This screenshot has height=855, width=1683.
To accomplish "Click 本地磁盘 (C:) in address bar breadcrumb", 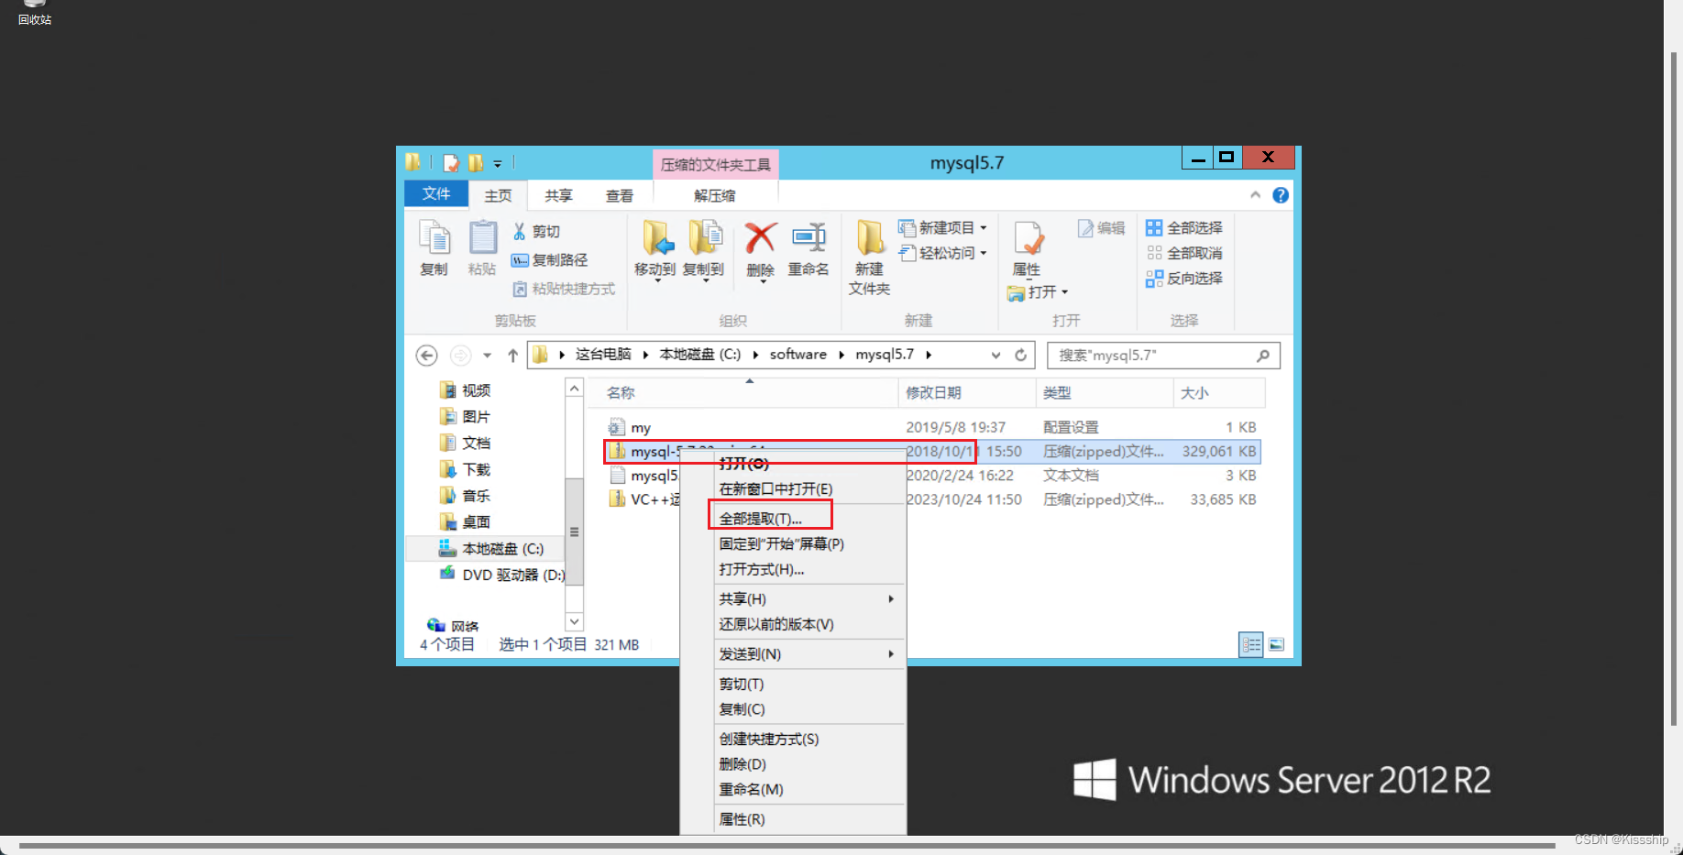I will pos(700,355).
